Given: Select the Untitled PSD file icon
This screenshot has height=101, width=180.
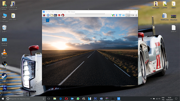Looking at the screenshot, I should pos(4,89).
